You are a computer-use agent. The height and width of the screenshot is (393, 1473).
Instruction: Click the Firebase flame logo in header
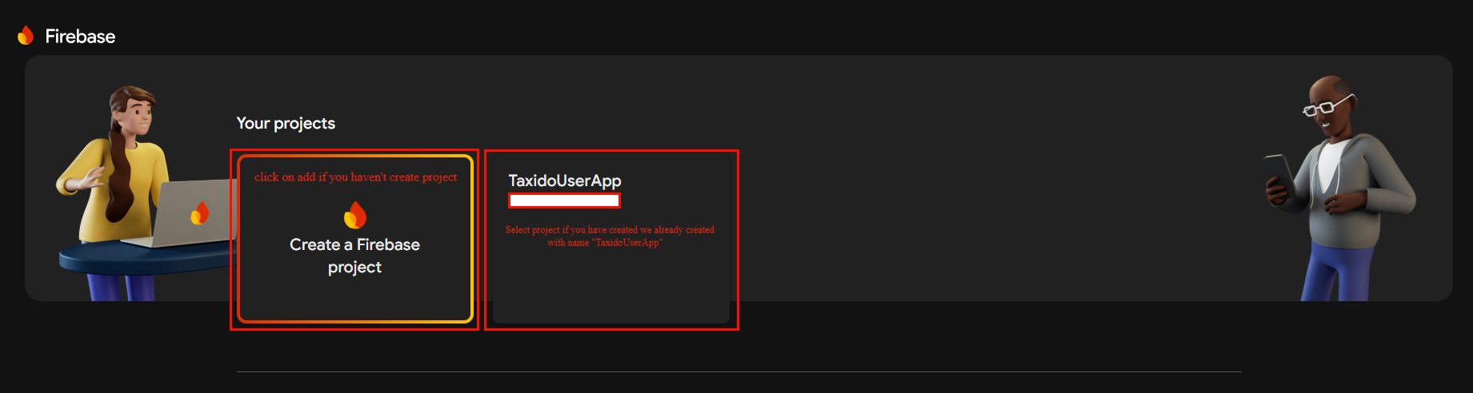point(26,36)
